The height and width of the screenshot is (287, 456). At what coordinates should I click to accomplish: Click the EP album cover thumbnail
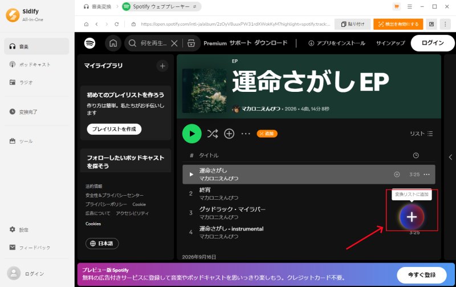point(205,91)
